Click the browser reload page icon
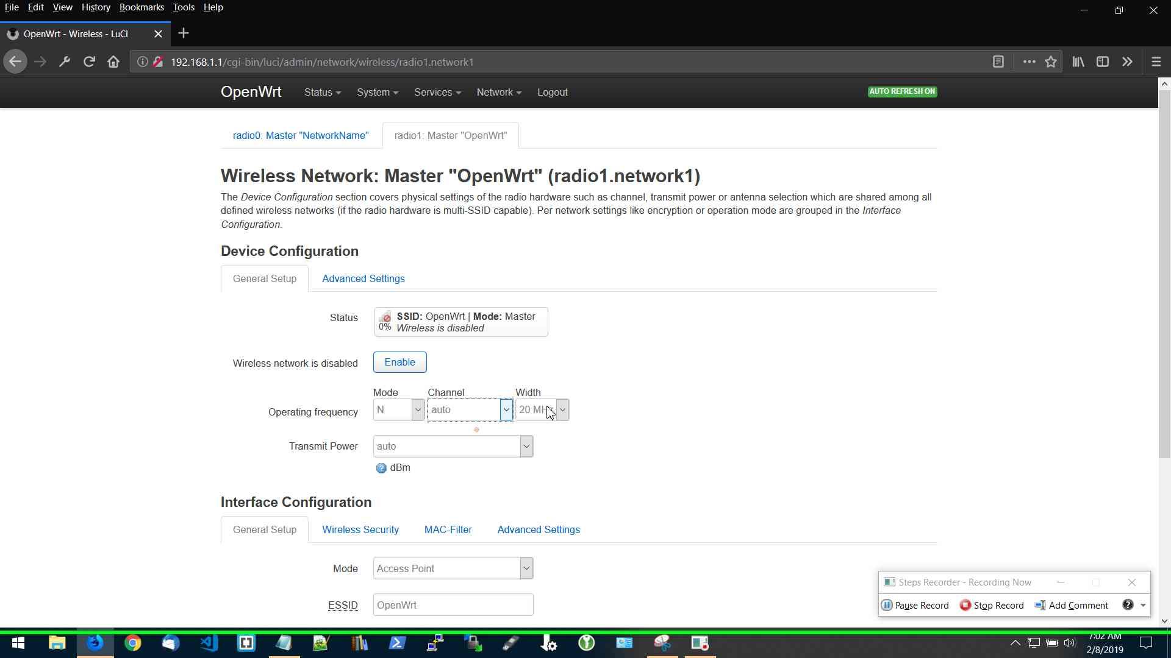The image size is (1171, 658). 89,62
